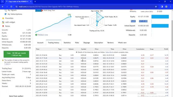Click Trading activity 53.5% label
The image size is (173, 97).
coord(97,31)
